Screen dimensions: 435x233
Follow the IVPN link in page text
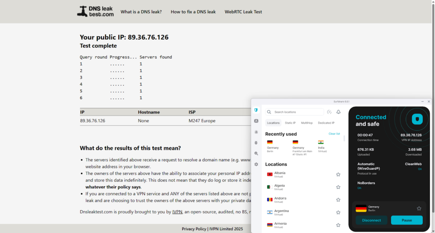pos(177,212)
